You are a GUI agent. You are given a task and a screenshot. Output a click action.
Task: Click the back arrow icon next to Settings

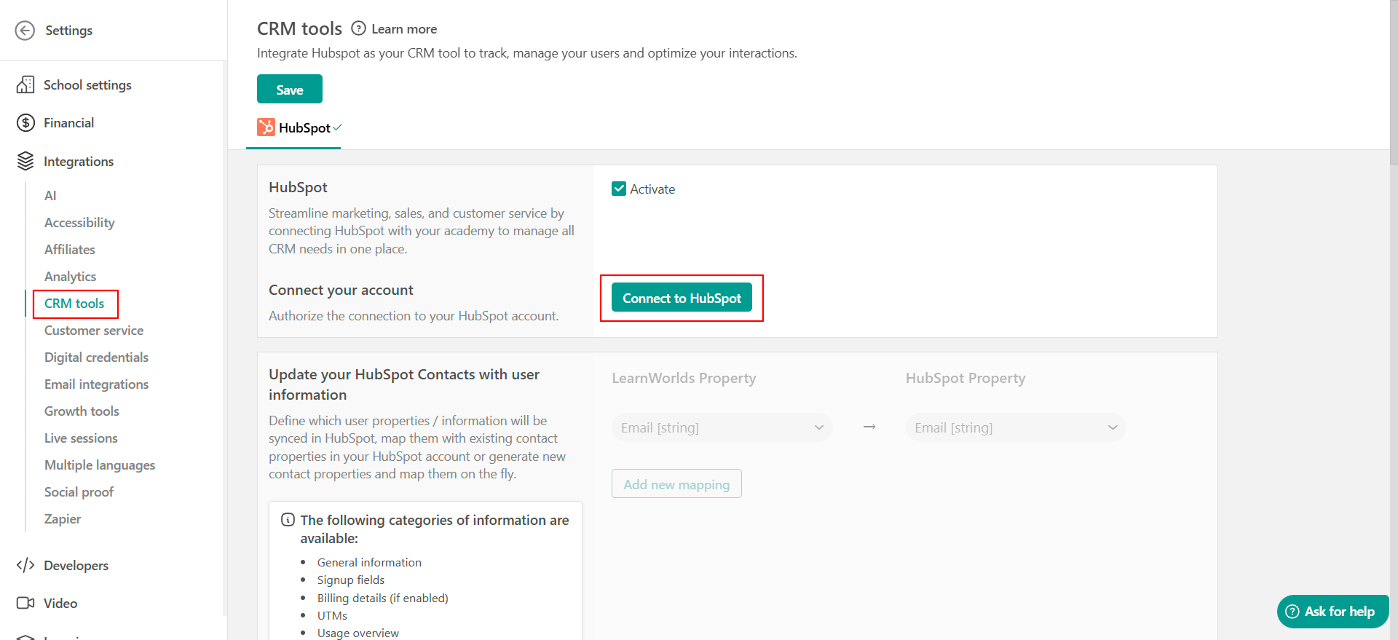[x=25, y=31]
